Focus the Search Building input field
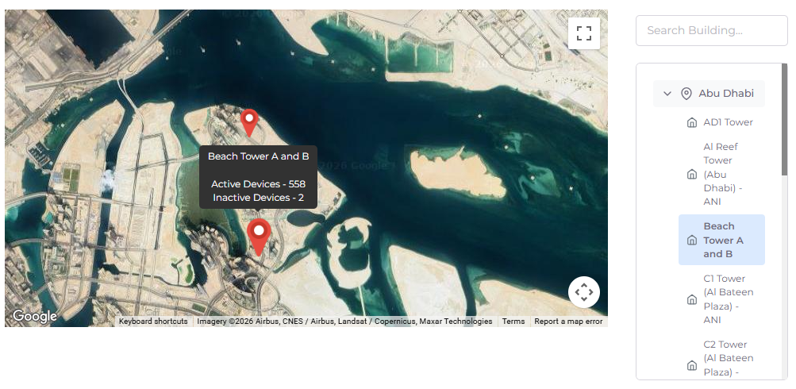This screenshot has height=389, width=796. point(712,30)
